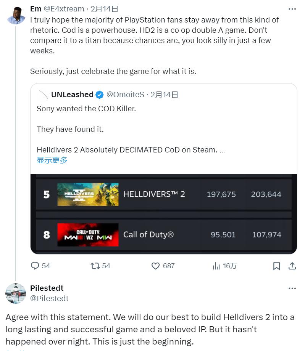
Task: Open the quoted UNLeashed author name
Action: pos(72,95)
